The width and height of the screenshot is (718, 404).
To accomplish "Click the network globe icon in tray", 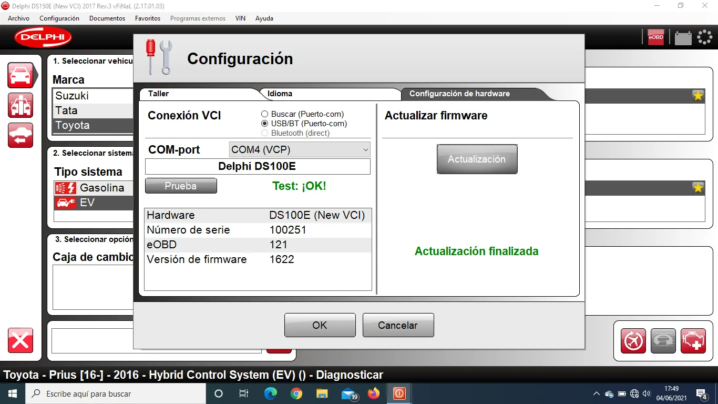I will click(x=634, y=393).
